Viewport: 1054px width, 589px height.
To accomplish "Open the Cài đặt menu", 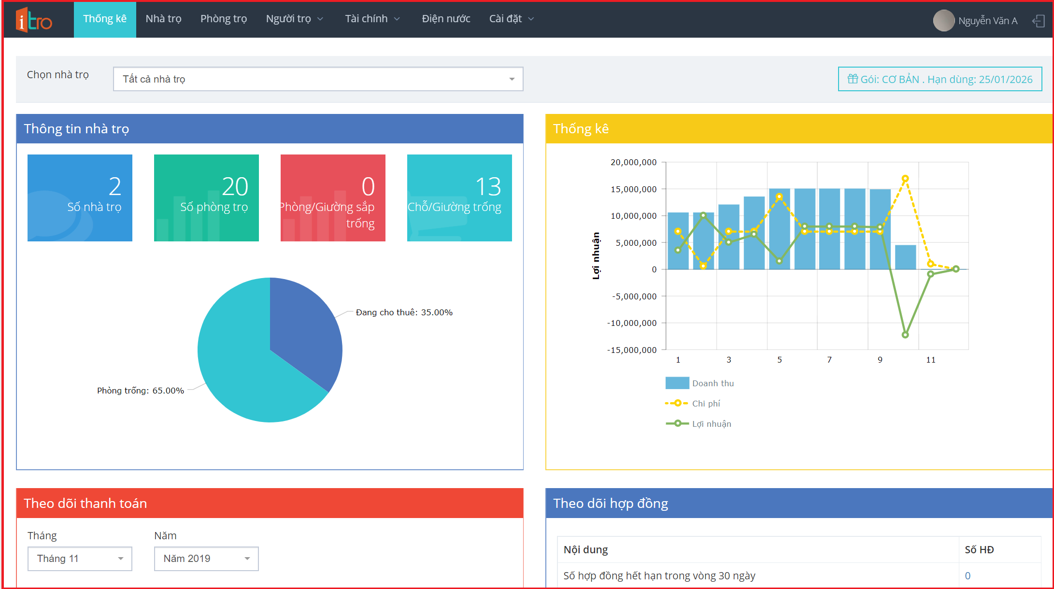I will point(511,19).
